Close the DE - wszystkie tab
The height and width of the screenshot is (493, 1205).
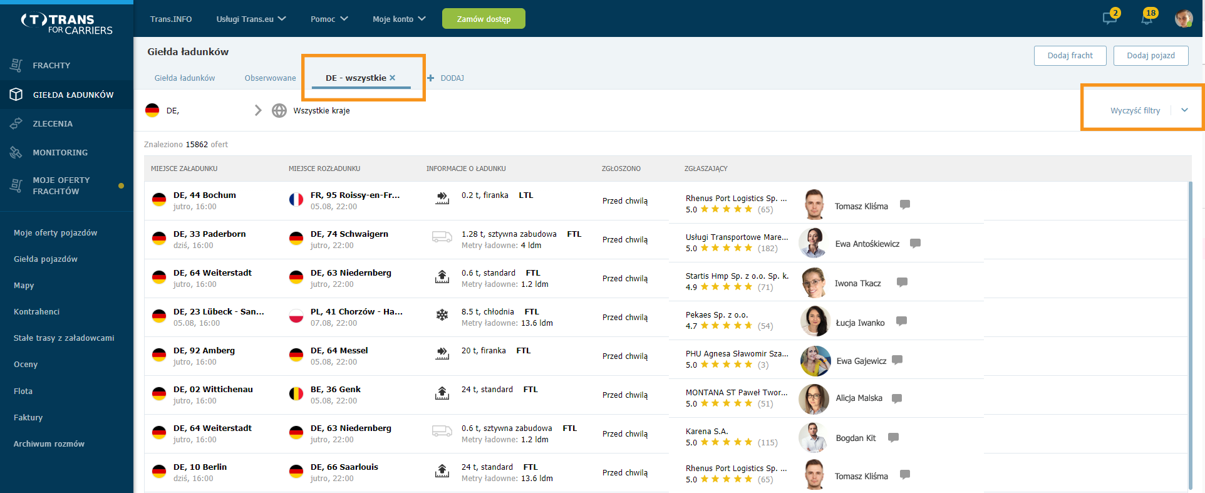pyautogui.click(x=393, y=78)
